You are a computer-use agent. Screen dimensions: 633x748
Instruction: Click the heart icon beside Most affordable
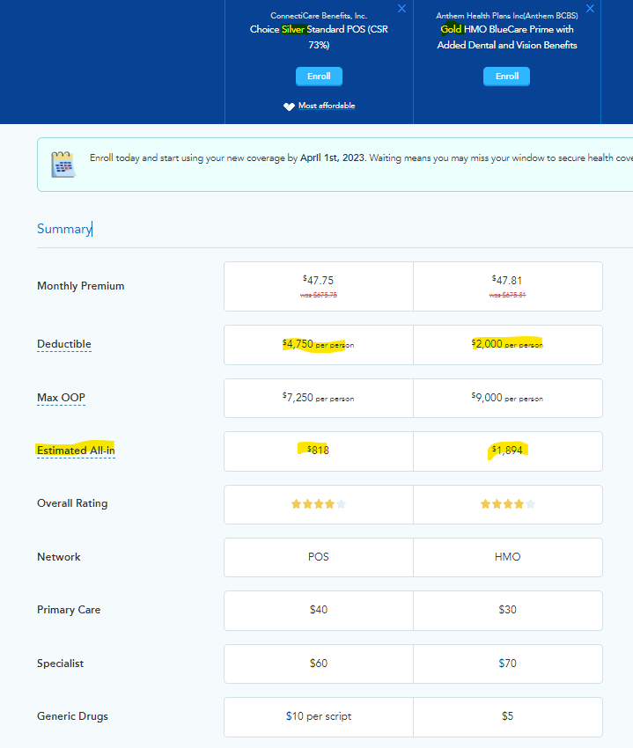coord(289,106)
